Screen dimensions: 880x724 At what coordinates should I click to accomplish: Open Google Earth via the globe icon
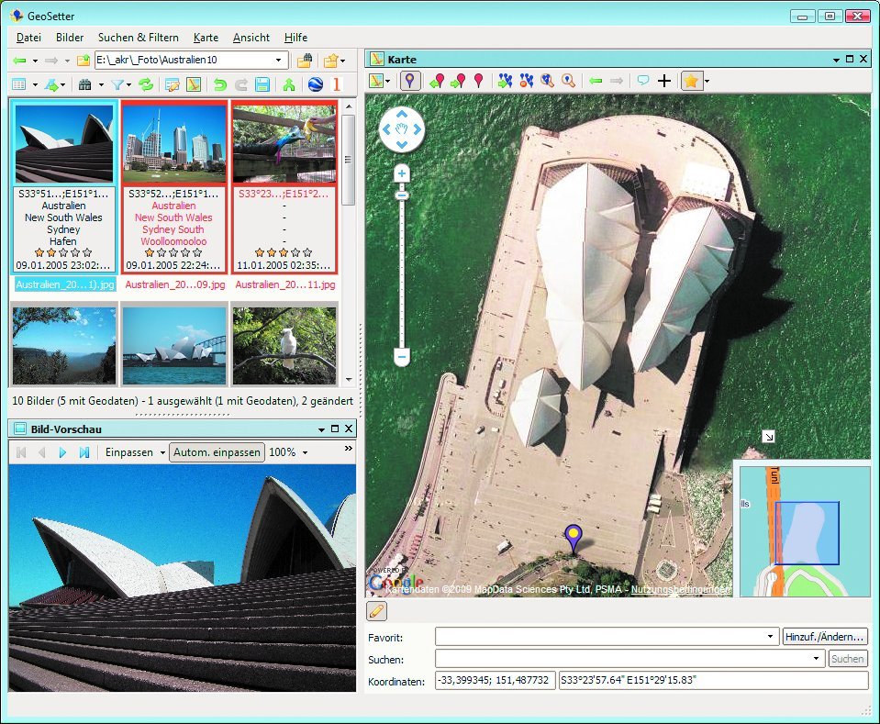click(316, 84)
